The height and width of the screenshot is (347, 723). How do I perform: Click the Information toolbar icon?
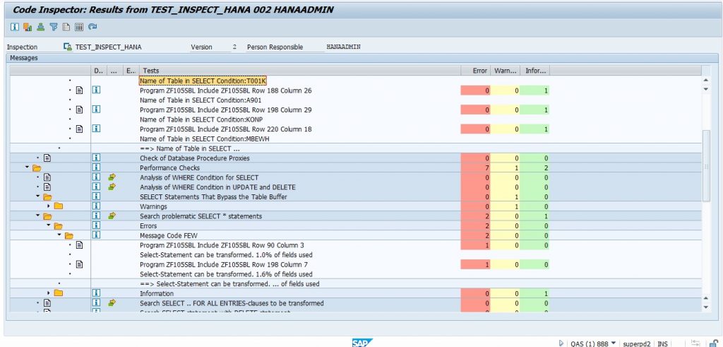(15, 28)
